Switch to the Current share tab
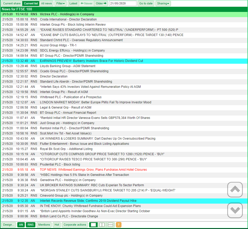This screenshot has height=229, width=248. 12,3
